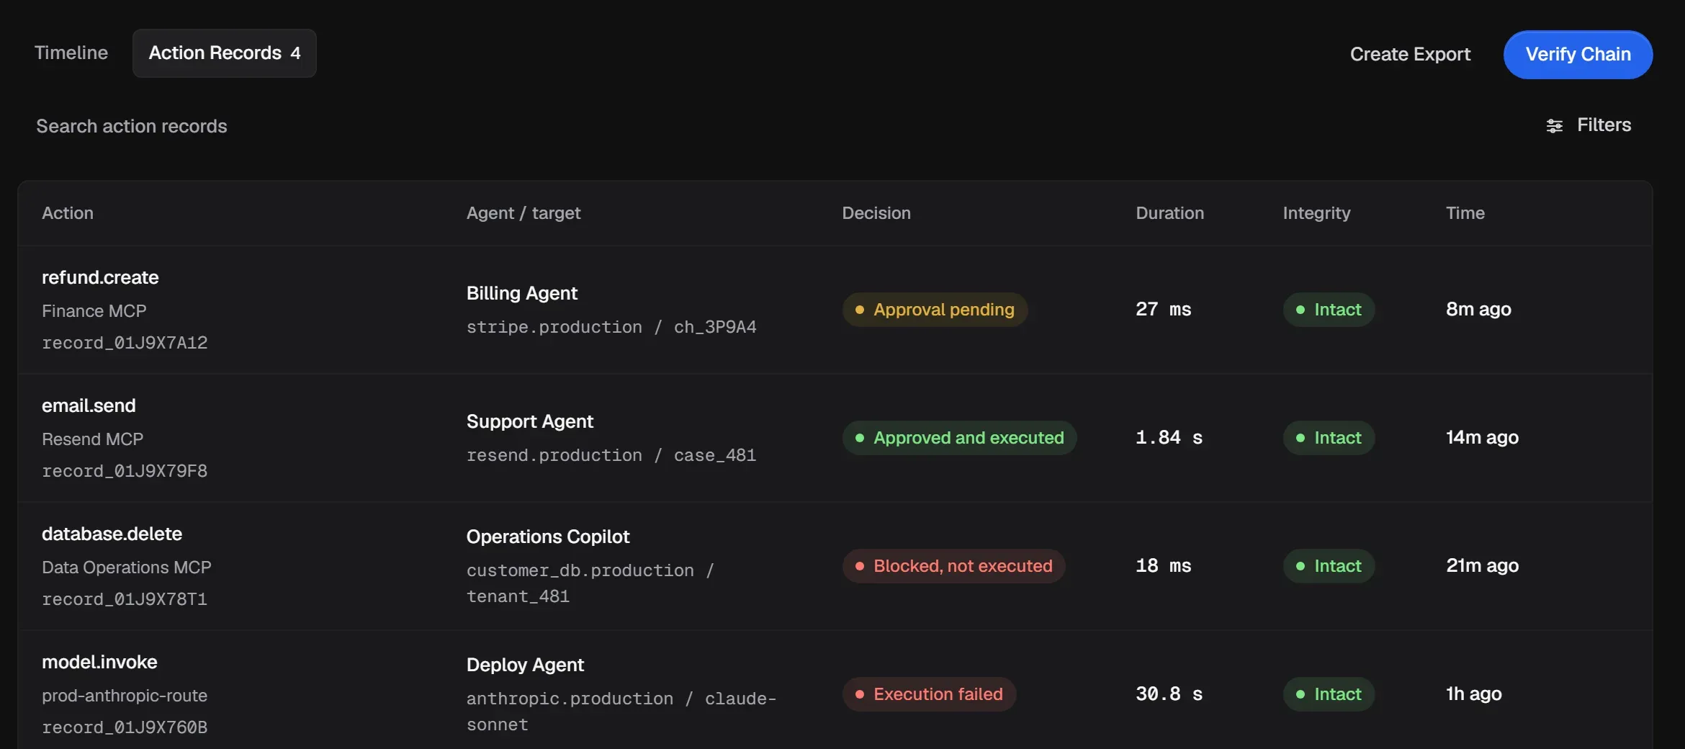
Task: Click the Integrity column header
Action: [1316, 213]
